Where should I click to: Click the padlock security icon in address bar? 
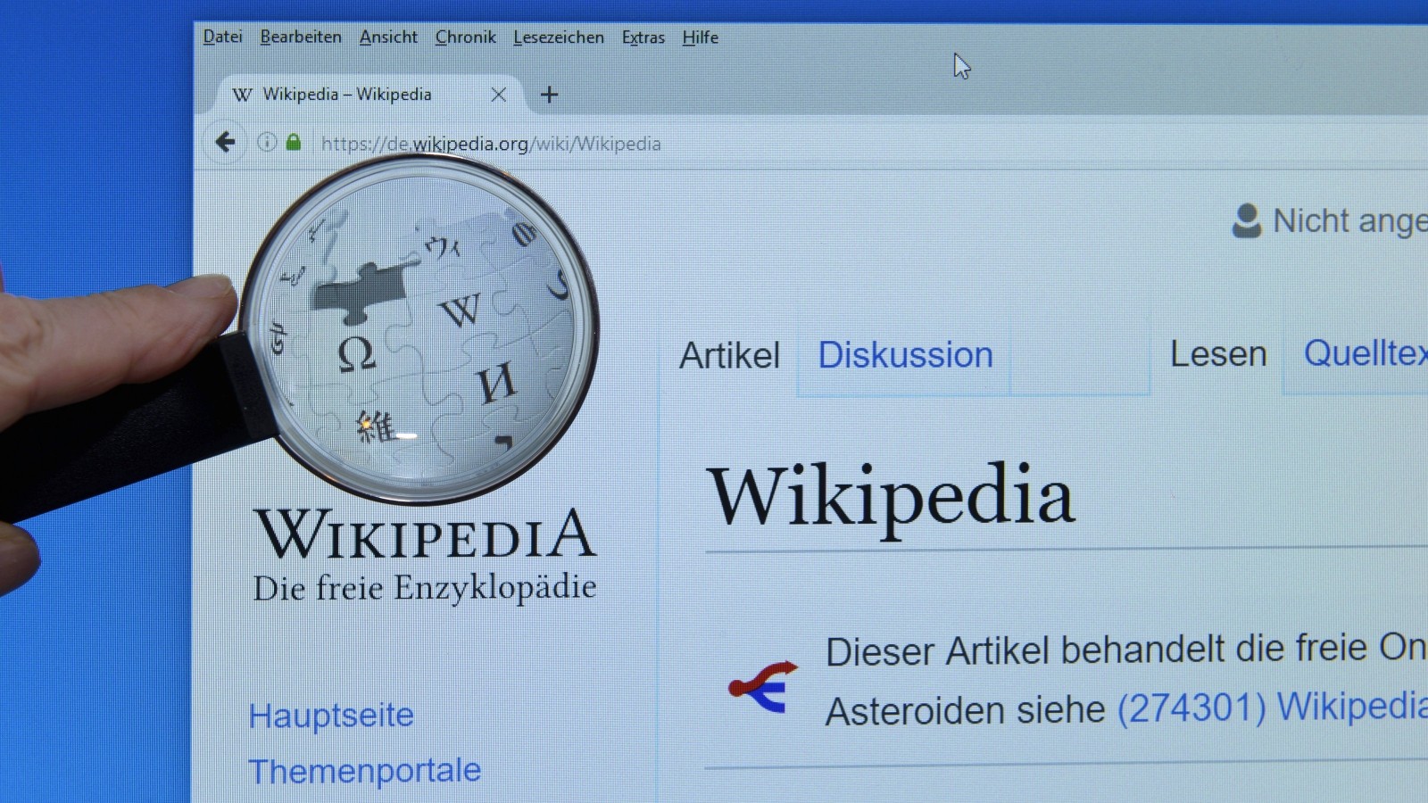pos(295,143)
